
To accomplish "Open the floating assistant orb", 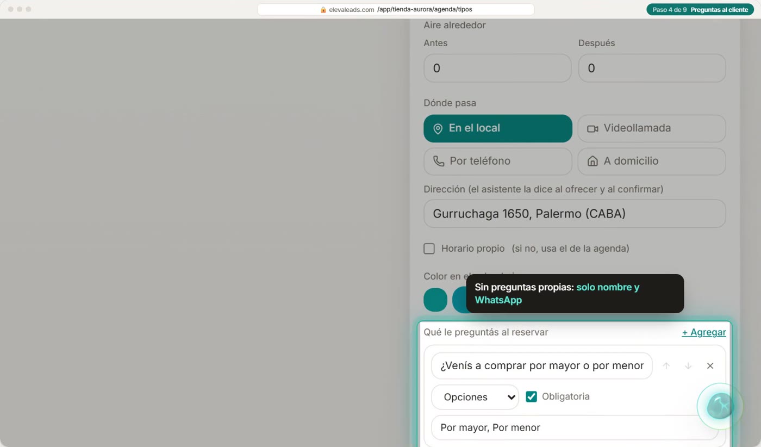I will 720,406.
